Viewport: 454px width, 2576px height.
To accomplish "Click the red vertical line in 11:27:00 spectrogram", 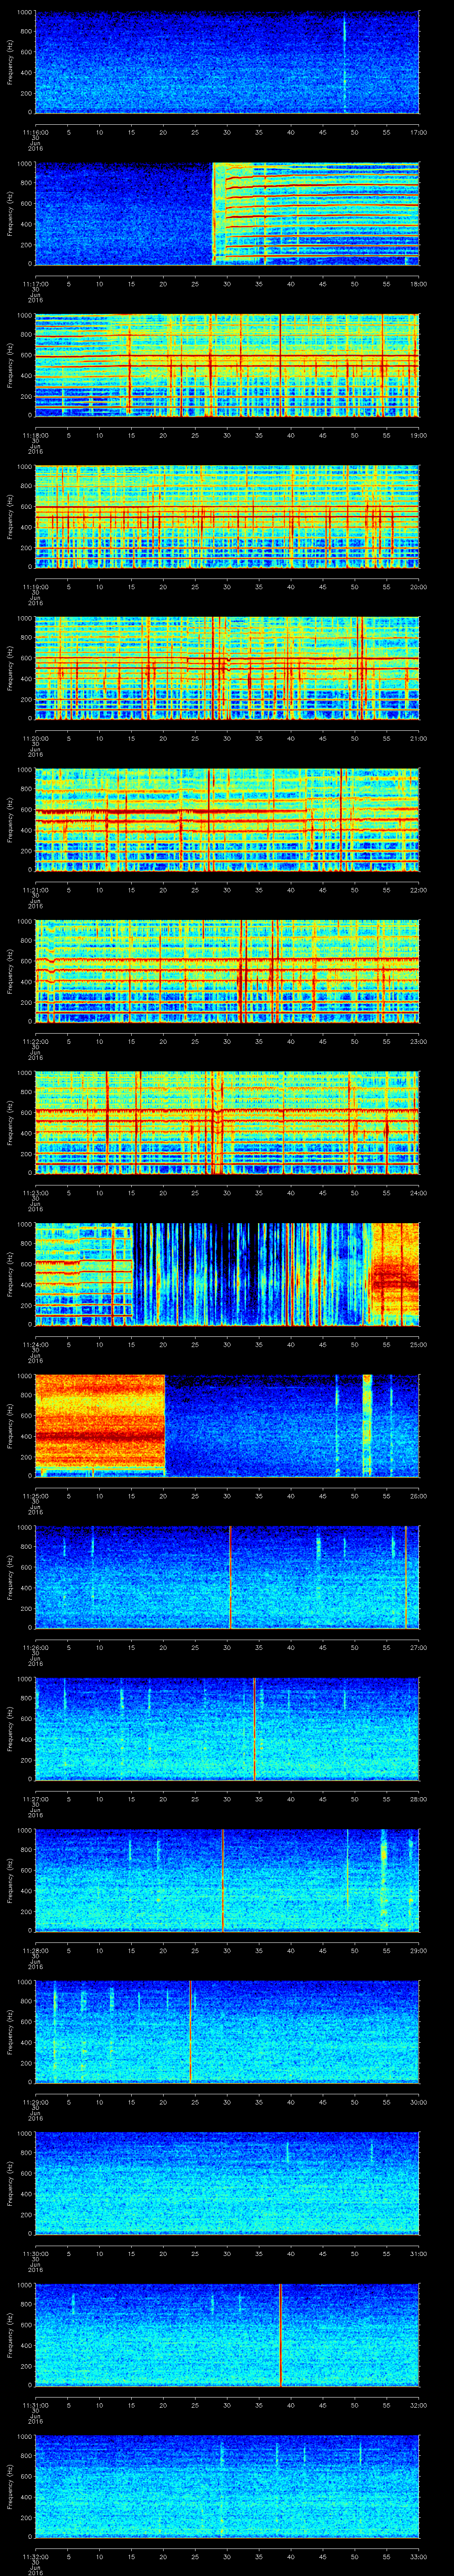I will click(254, 1728).
